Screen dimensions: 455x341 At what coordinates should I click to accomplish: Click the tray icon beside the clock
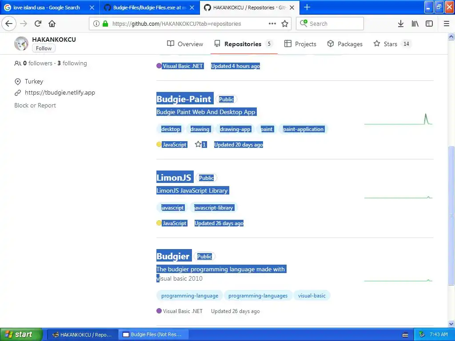click(422, 334)
